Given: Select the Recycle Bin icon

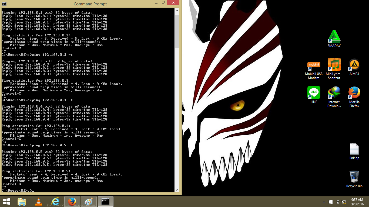Looking at the screenshot, I should coord(354,179).
